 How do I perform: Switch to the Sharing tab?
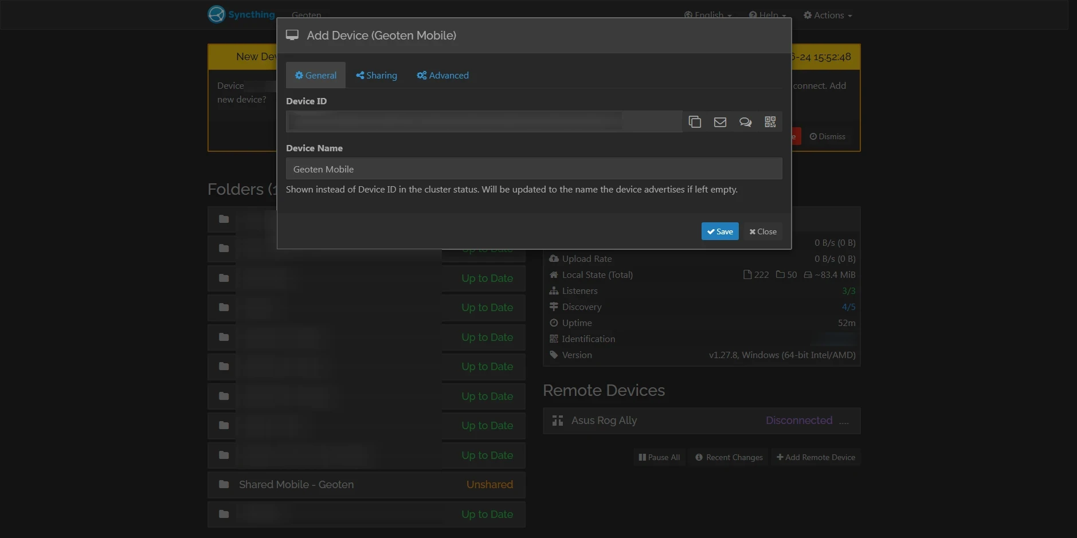coord(376,75)
